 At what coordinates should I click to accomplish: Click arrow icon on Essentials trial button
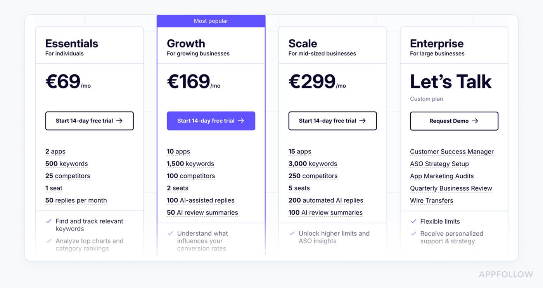[119, 121]
